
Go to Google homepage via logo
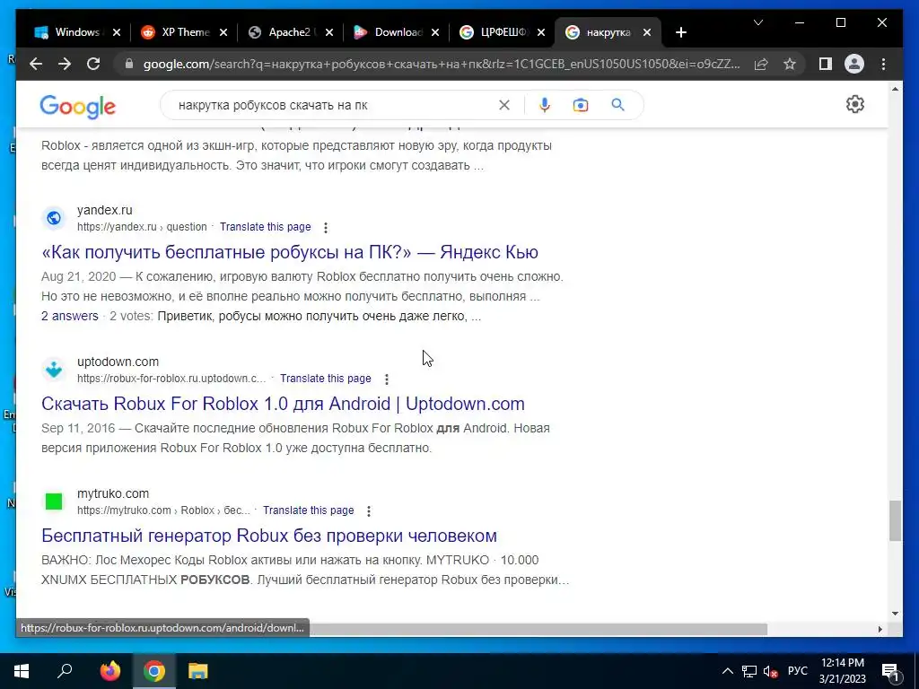click(x=77, y=106)
